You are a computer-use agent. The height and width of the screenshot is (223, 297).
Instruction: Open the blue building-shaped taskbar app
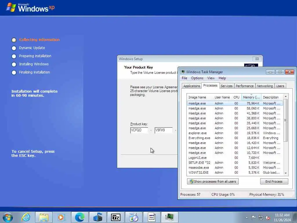[x=97, y=217]
